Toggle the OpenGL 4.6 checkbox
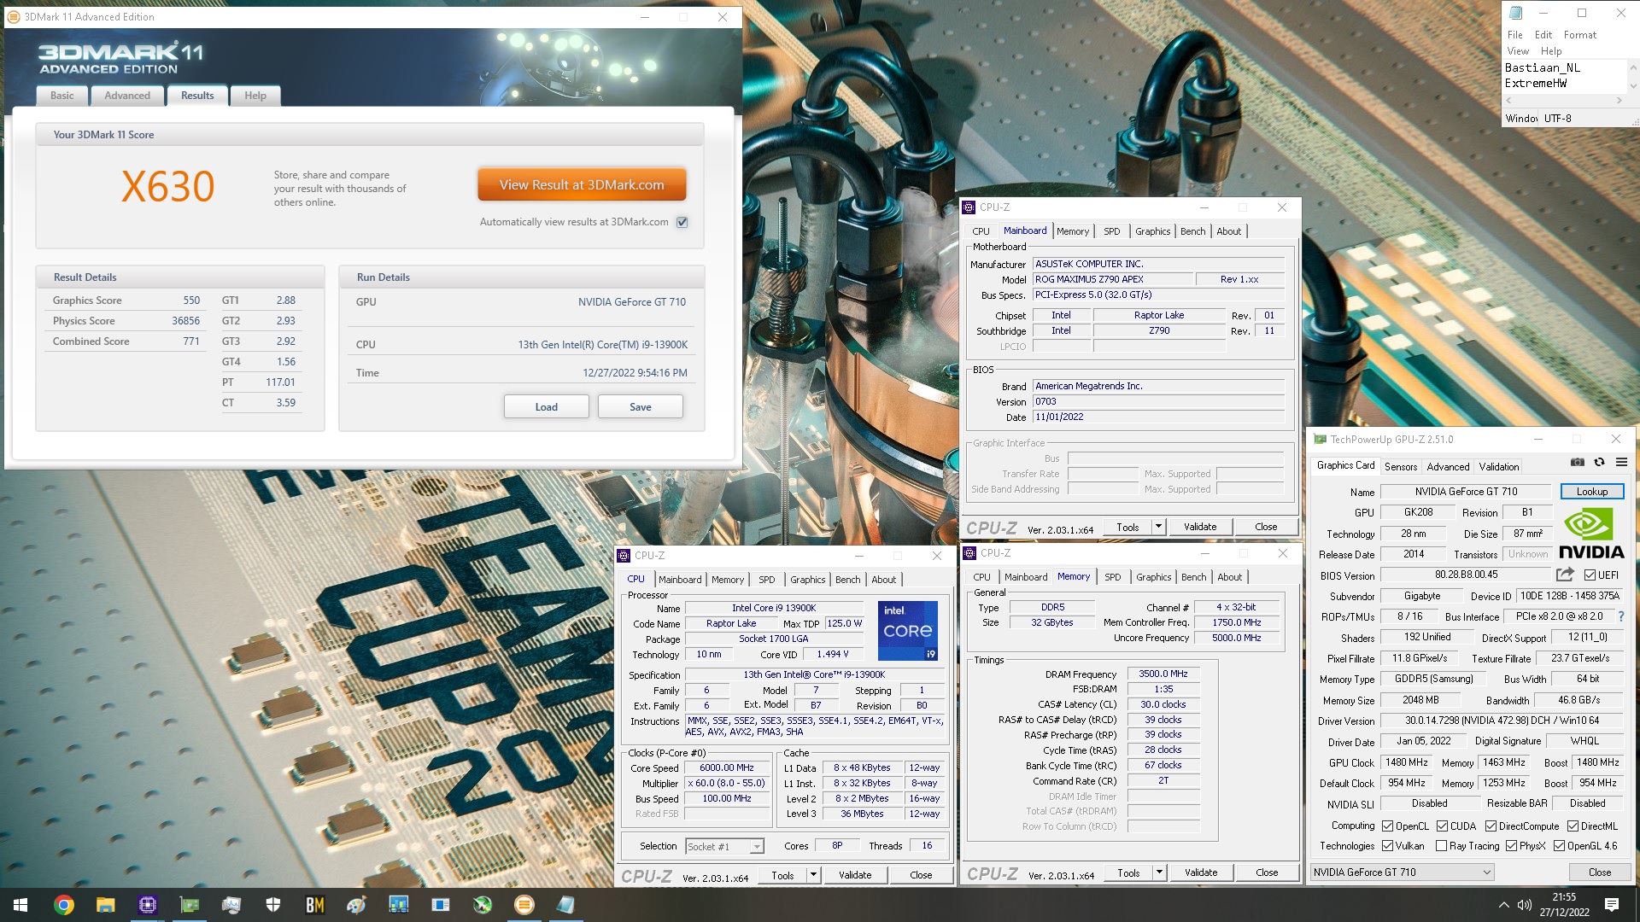The image size is (1640, 922). pyautogui.click(x=1559, y=846)
